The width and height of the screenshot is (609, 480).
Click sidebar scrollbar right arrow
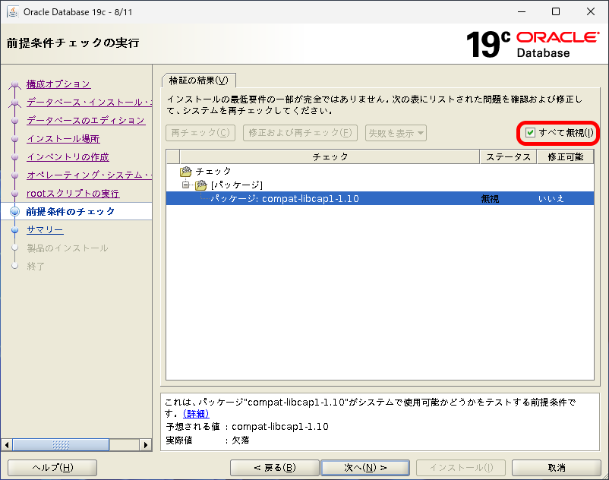tap(146, 444)
